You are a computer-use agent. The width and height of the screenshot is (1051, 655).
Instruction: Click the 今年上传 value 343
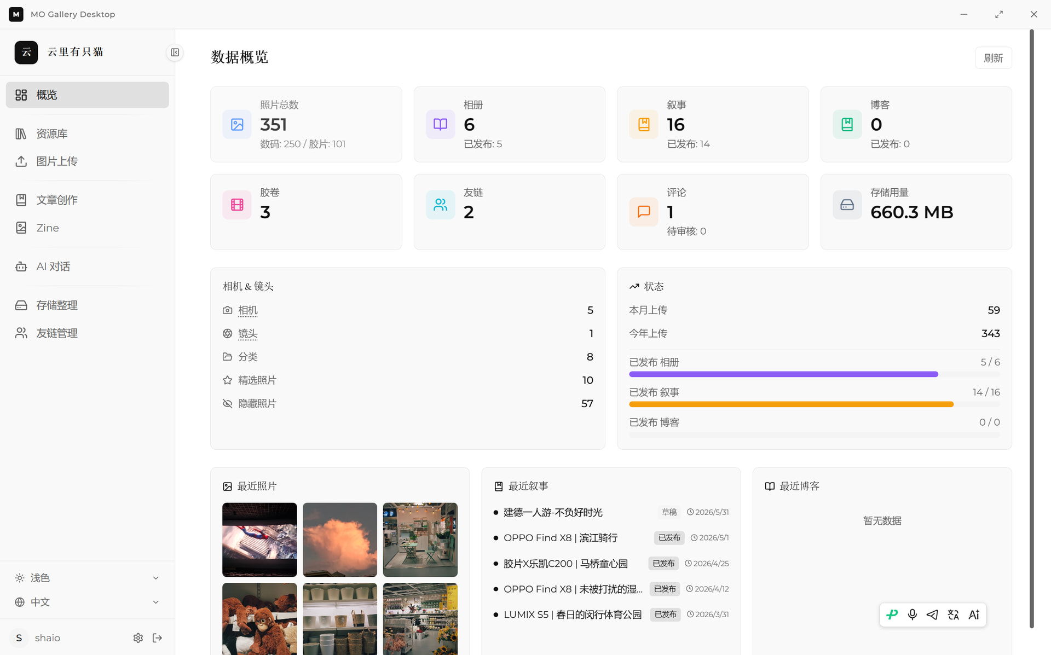pos(990,334)
